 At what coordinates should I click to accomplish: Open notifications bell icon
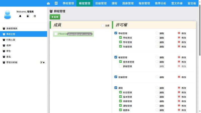pos(20,16)
